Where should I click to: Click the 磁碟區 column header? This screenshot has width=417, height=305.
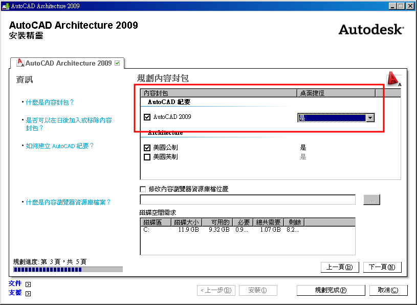coord(156,222)
